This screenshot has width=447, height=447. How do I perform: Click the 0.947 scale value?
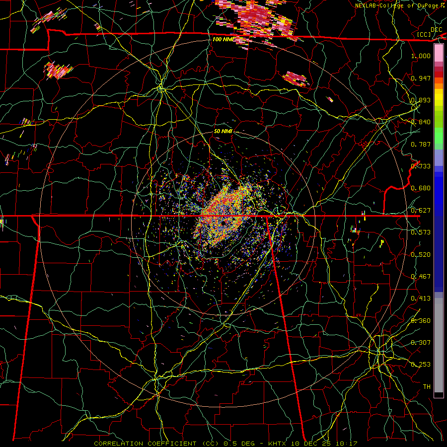421,78
